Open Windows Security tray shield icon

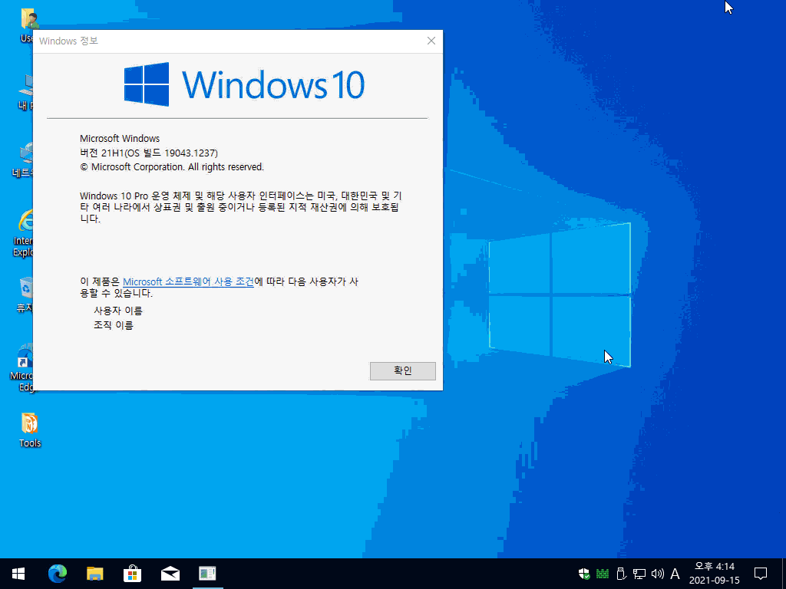(x=584, y=574)
